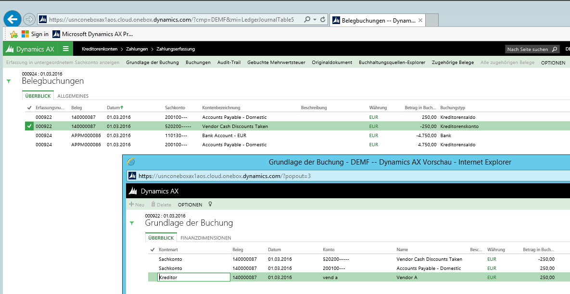Open the Dynamics AX hamburger navigation menu
570x294 pixels.
click(65, 49)
